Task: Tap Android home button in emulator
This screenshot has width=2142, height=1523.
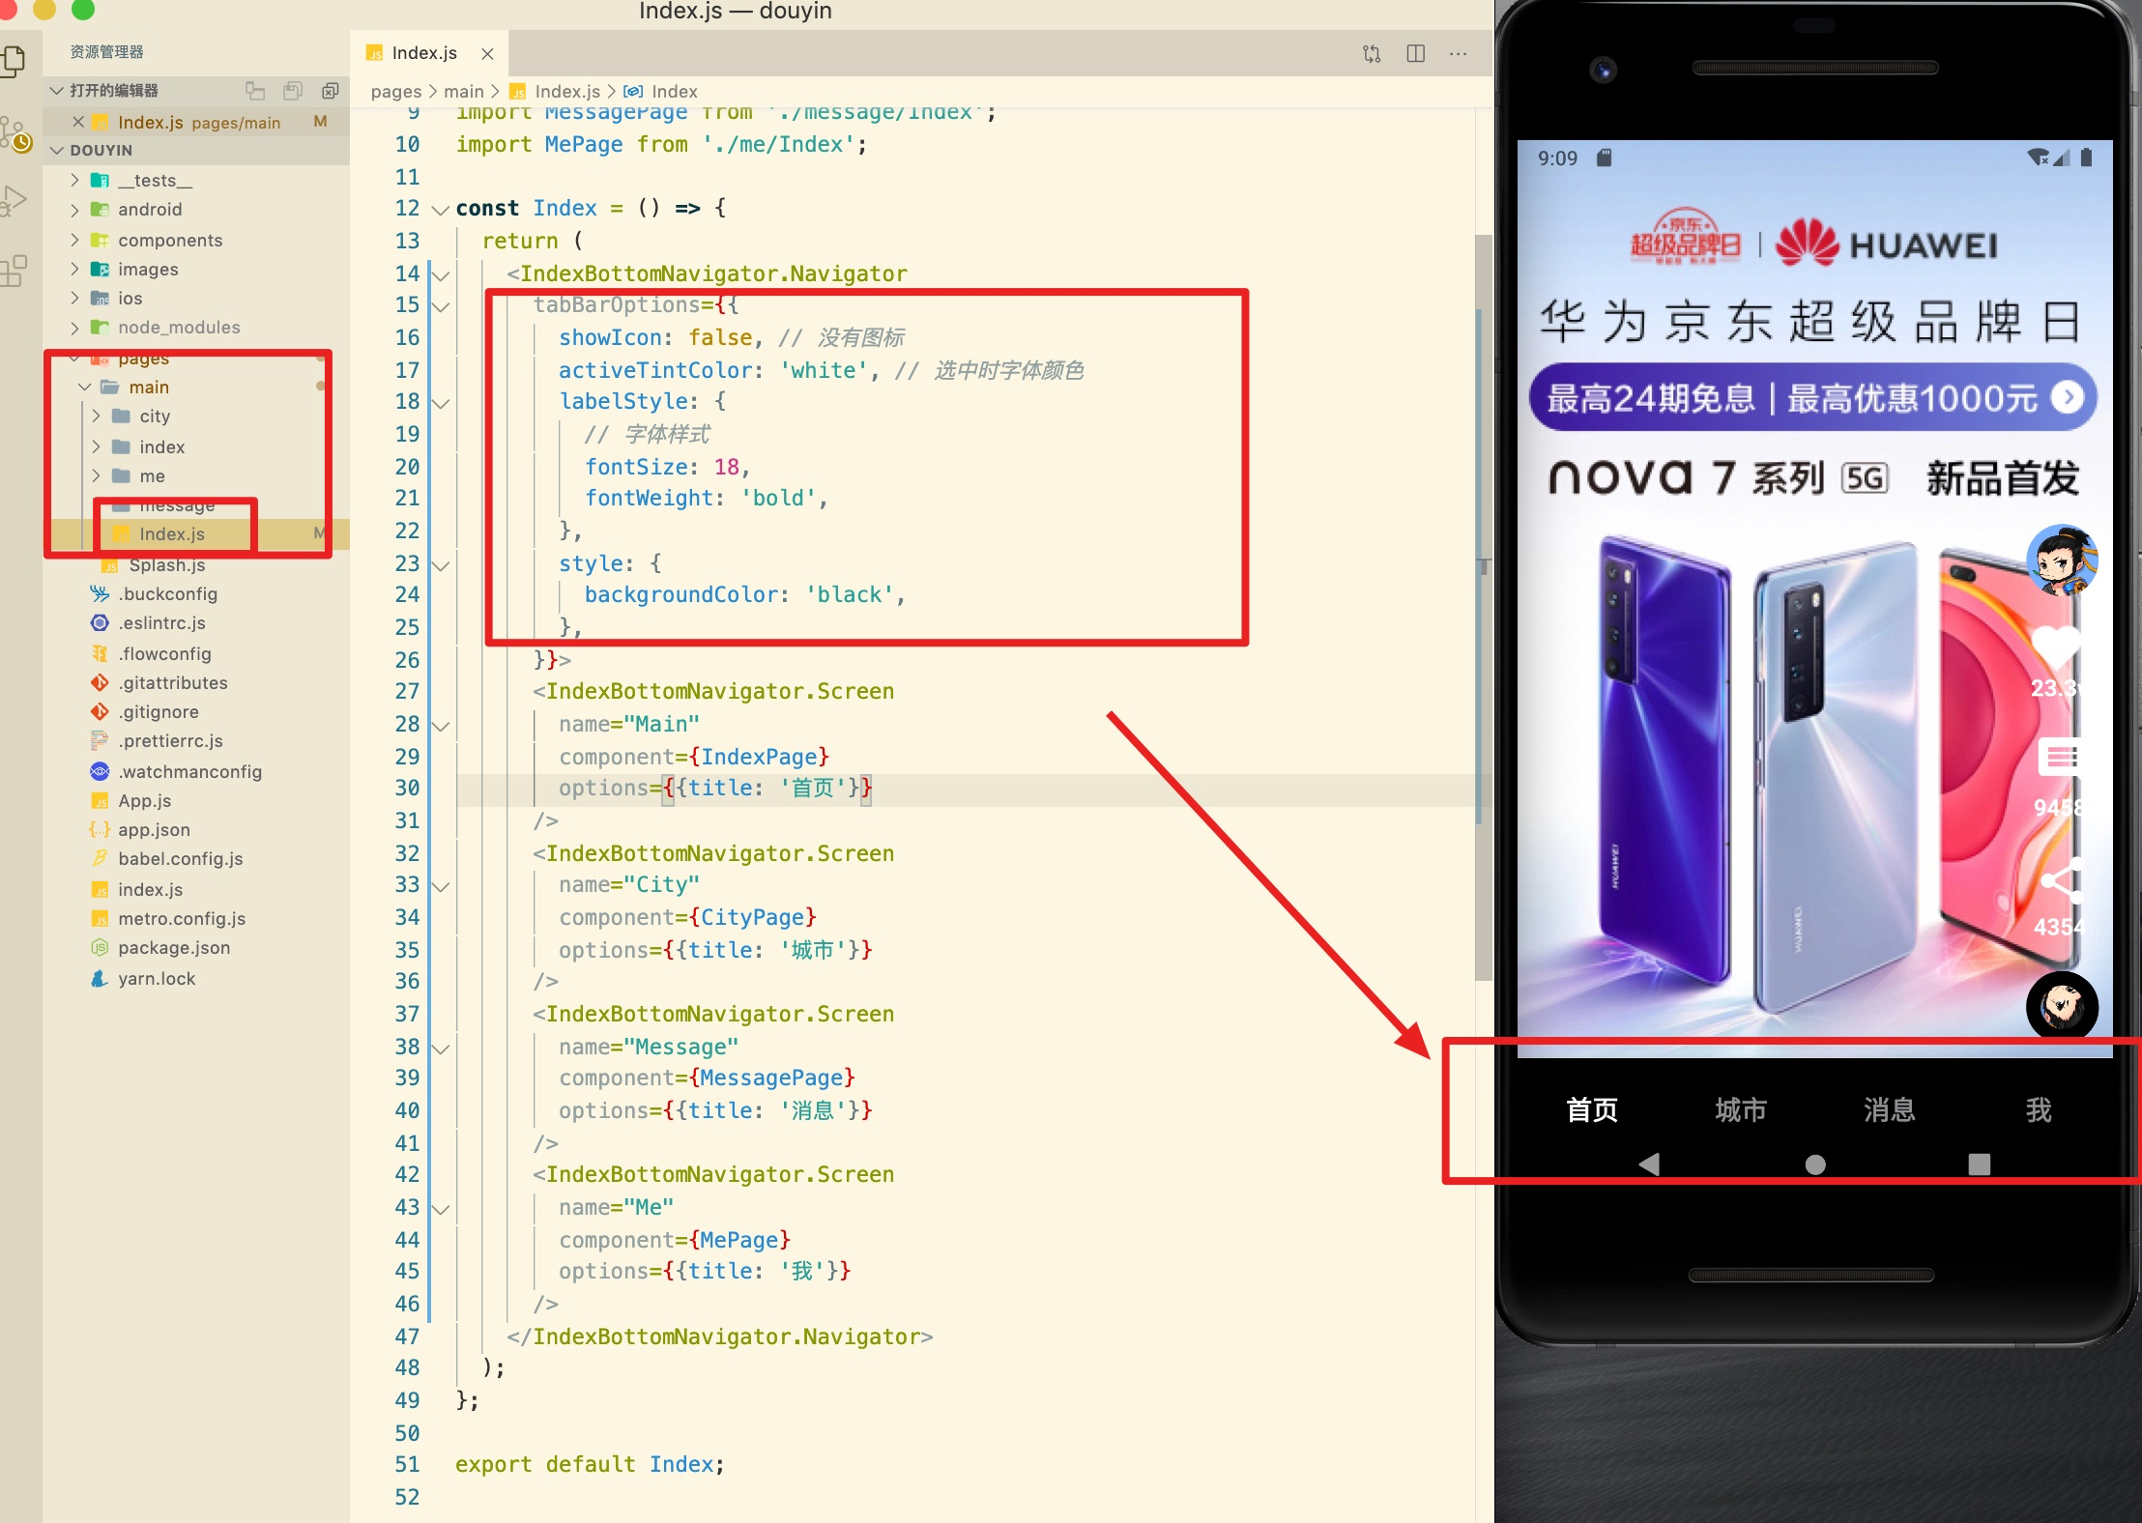Action: point(1815,1164)
